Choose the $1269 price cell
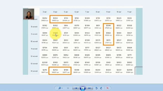 pyautogui.click(x=87, y=19)
